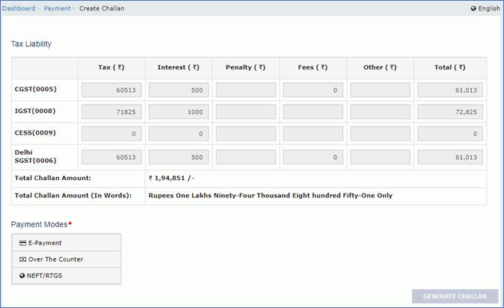Click the Interest (₹) column header
The height and width of the screenshot is (308, 504).
pos(179,67)
